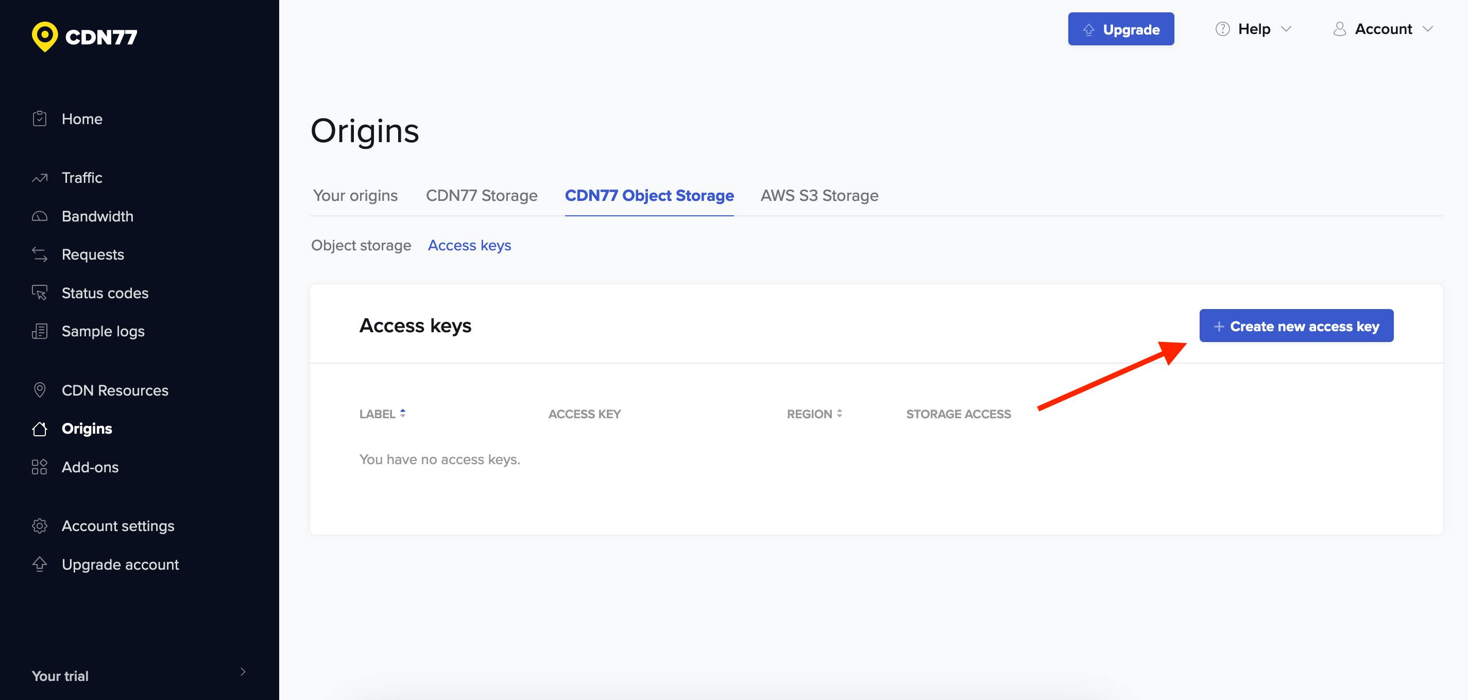This screenshot has height=700, width=1468.
Task: Click the Home clipboard icon
Action: [39, 118]
